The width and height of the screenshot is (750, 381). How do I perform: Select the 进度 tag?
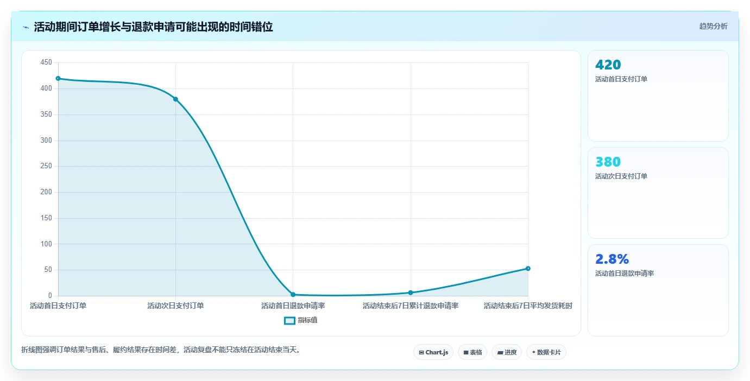(x=507, y=352)
